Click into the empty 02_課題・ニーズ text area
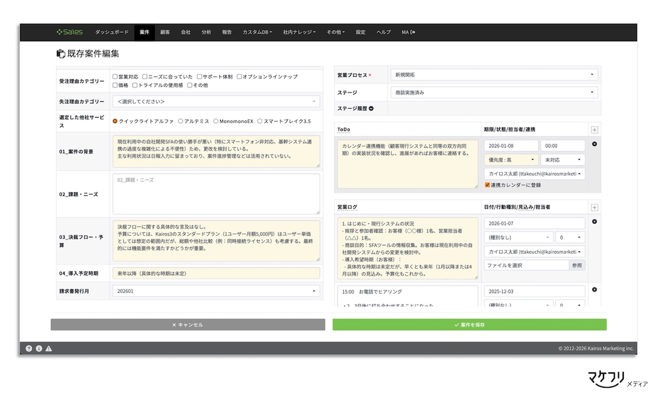 pos(216,194)
